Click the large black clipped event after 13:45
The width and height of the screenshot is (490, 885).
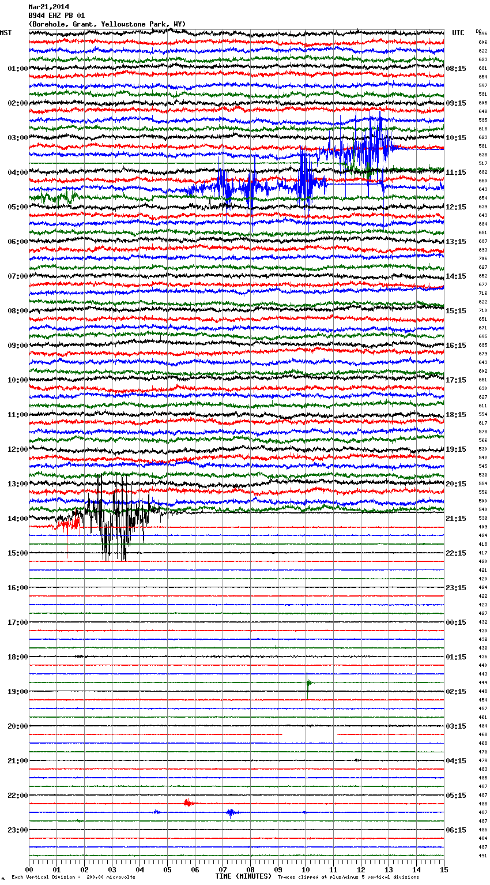115,516
